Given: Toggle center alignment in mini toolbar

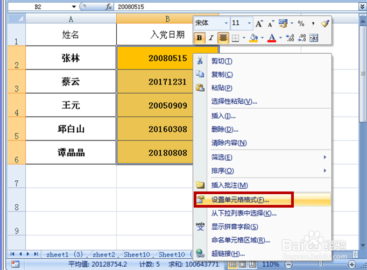Looking at the screenshot, I should point(223,38).
